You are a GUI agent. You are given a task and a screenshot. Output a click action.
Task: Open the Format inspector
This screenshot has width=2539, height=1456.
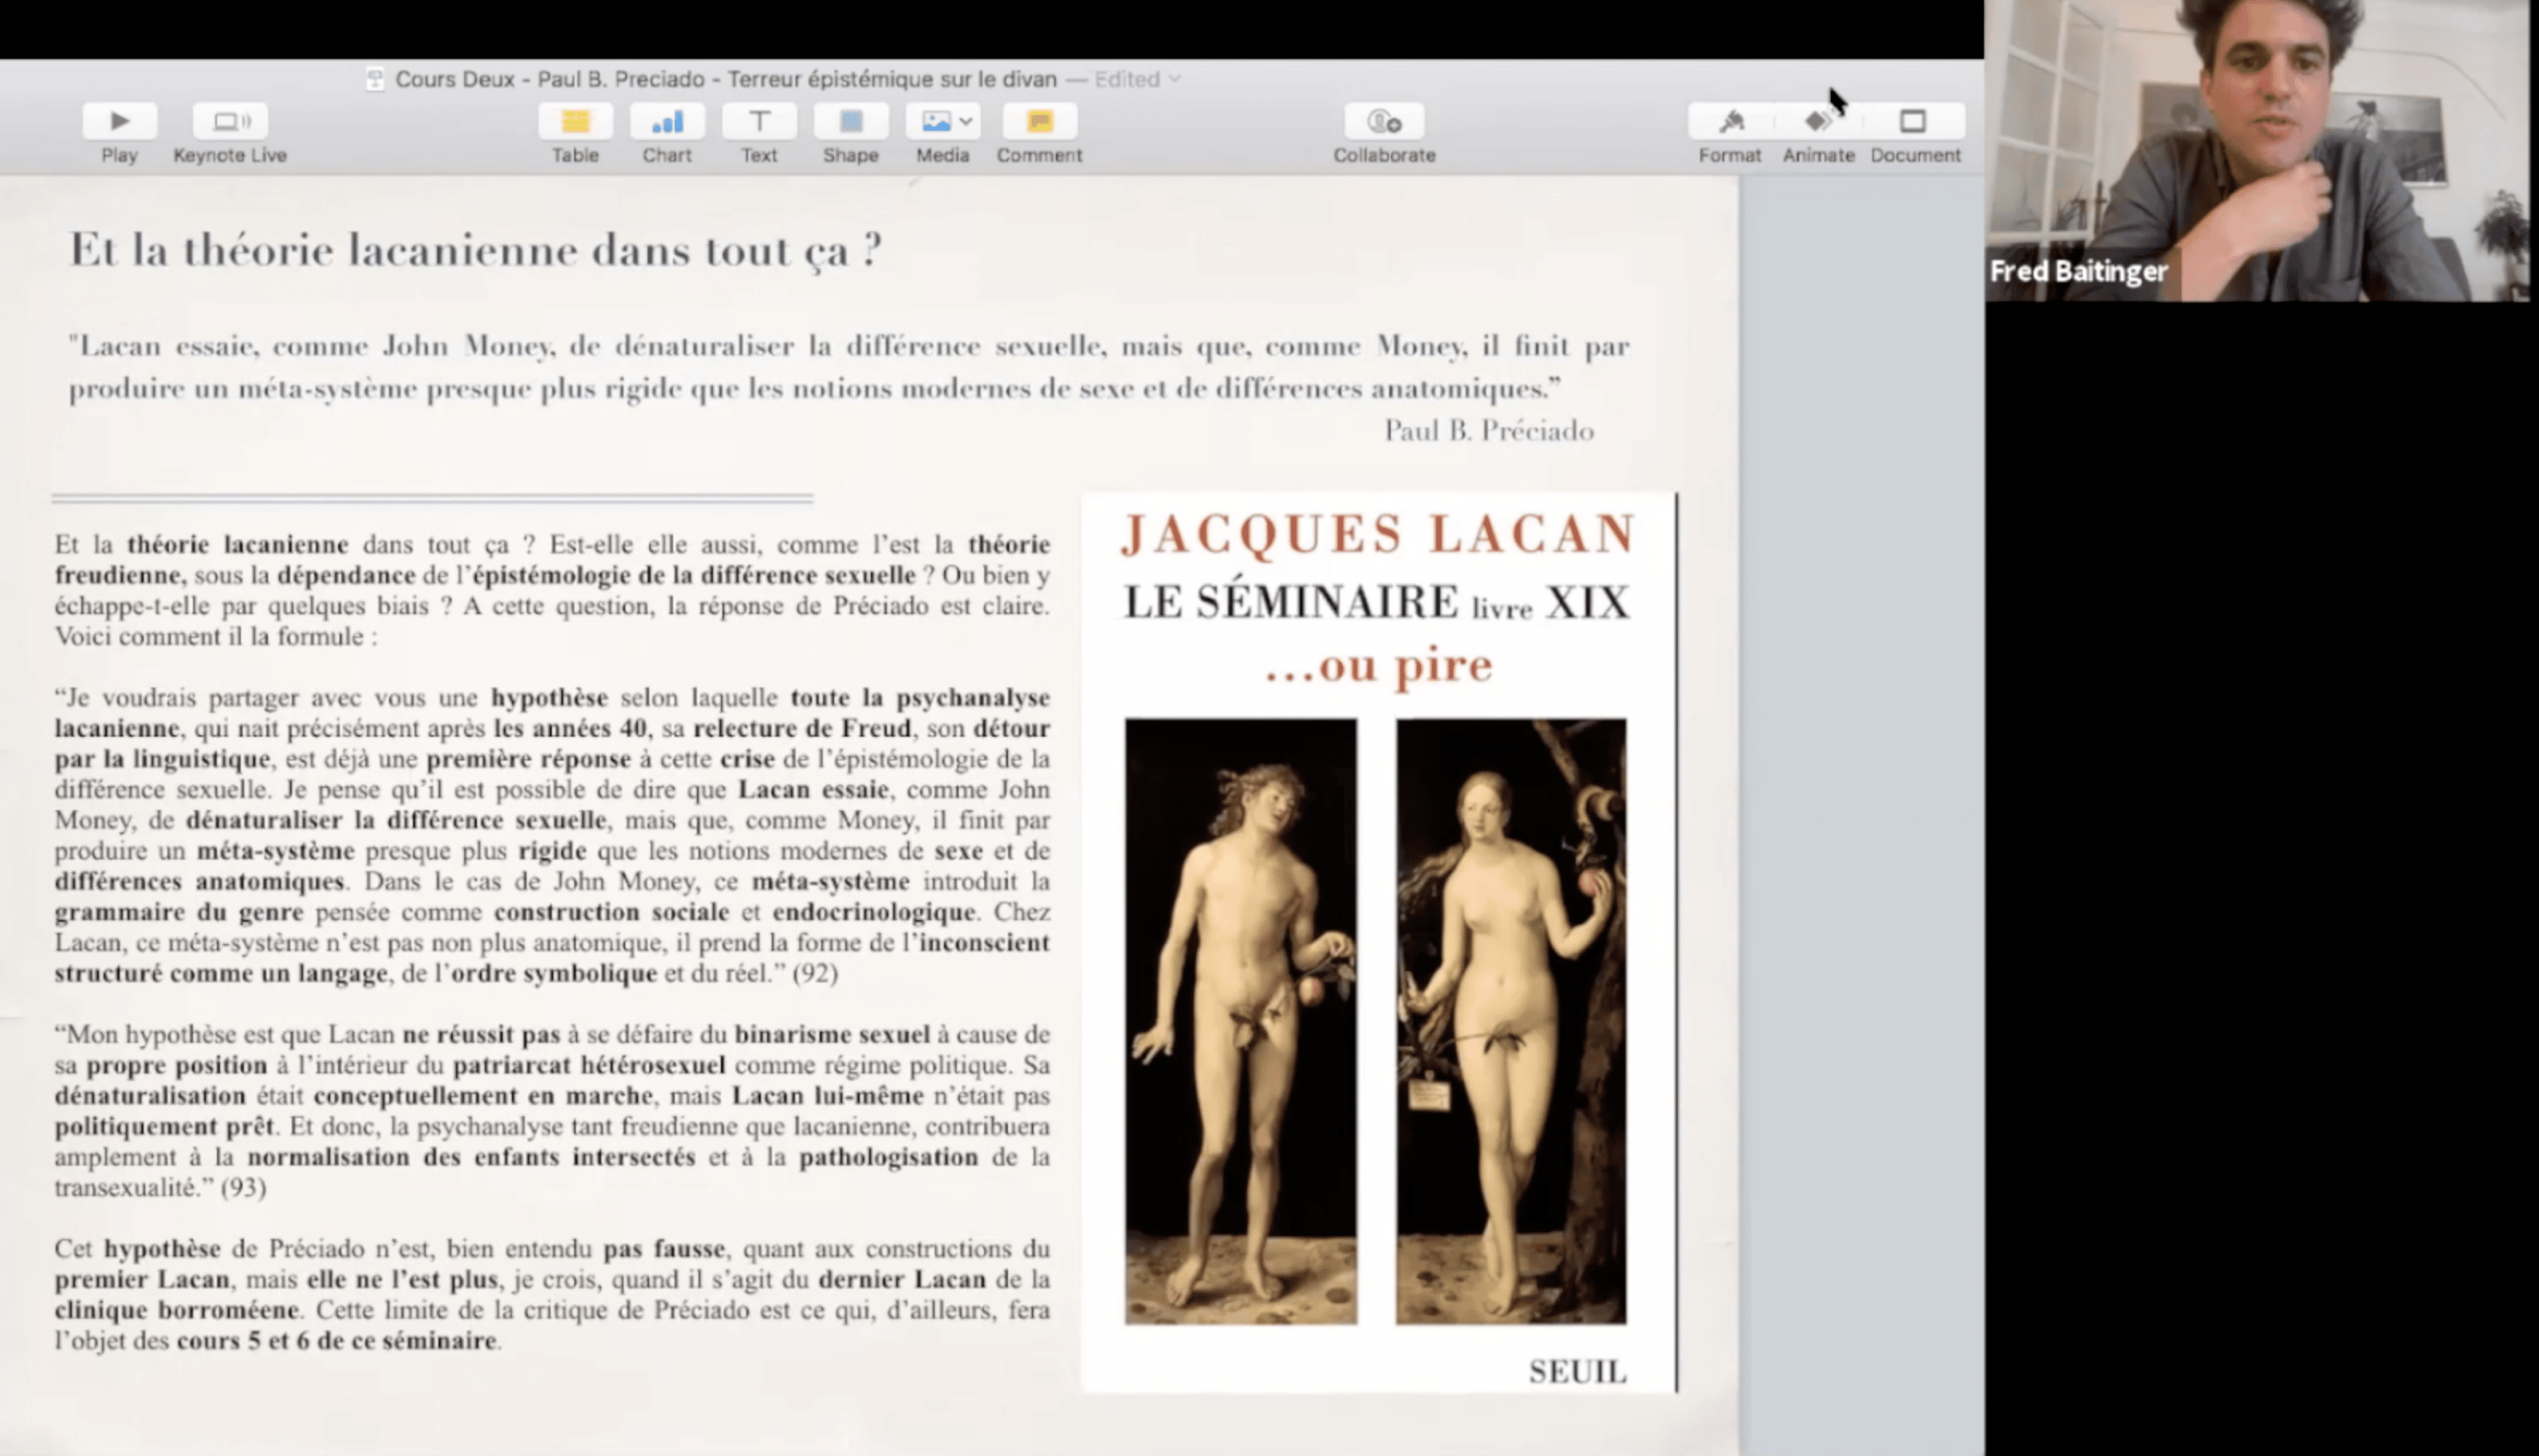[x=1731, y=121]
